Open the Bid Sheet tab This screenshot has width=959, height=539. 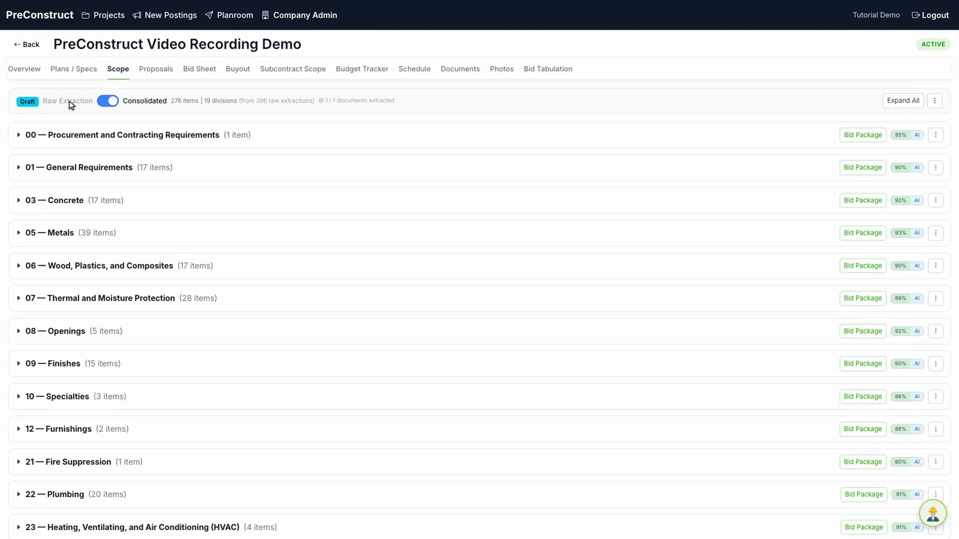200,69
